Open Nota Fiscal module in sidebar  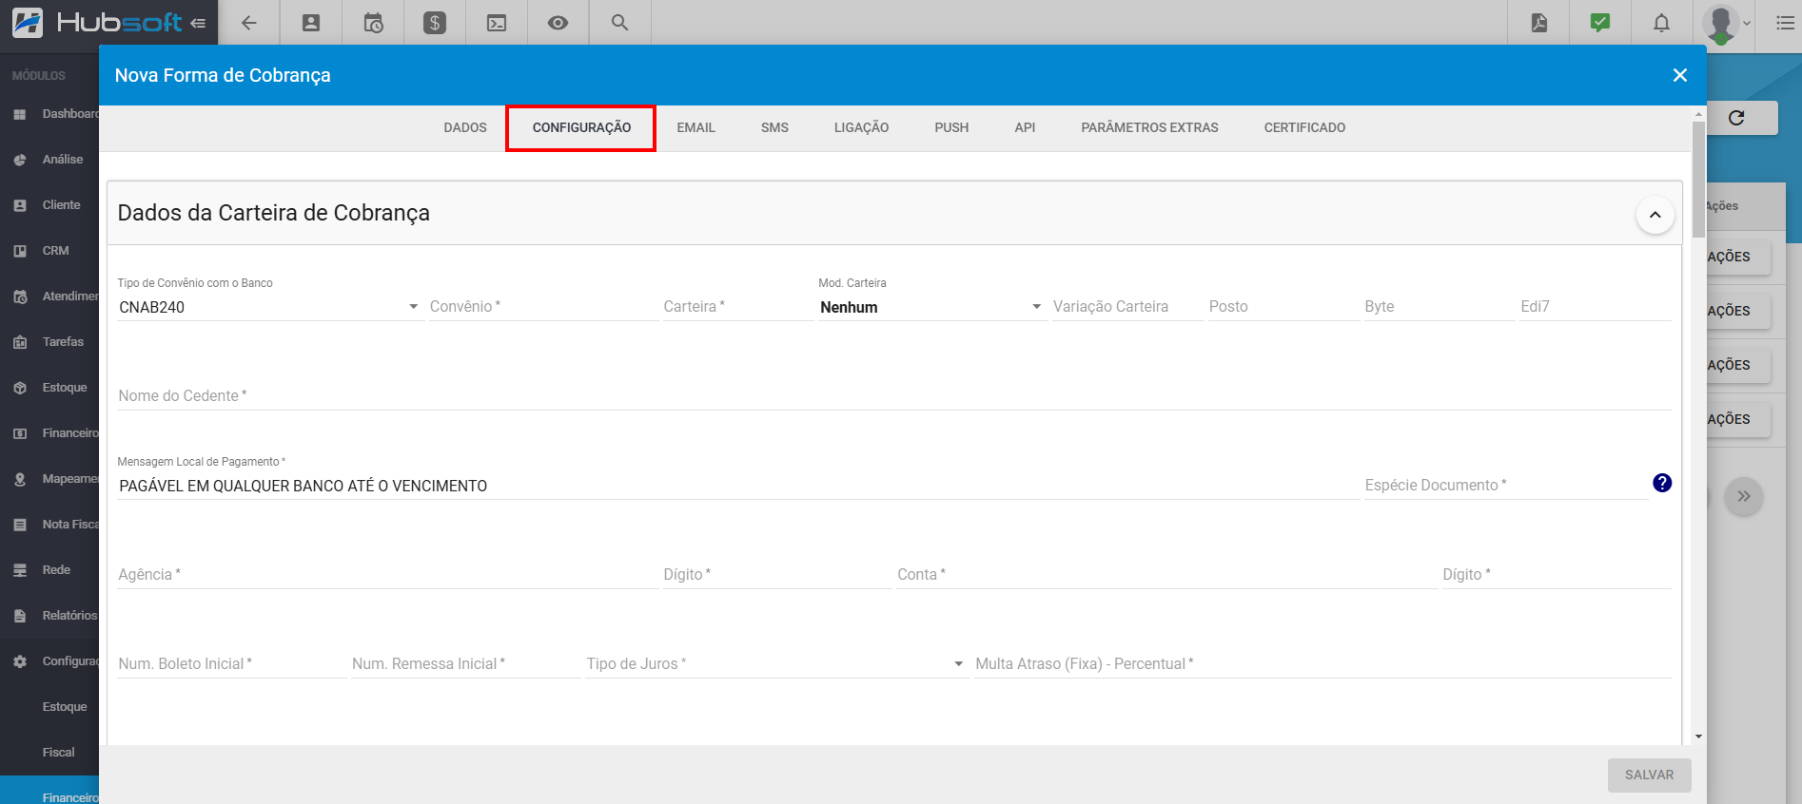(x=49, y=525)
